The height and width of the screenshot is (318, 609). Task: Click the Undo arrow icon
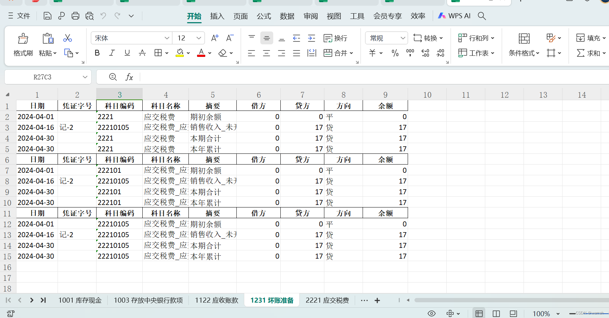[103, 16]
